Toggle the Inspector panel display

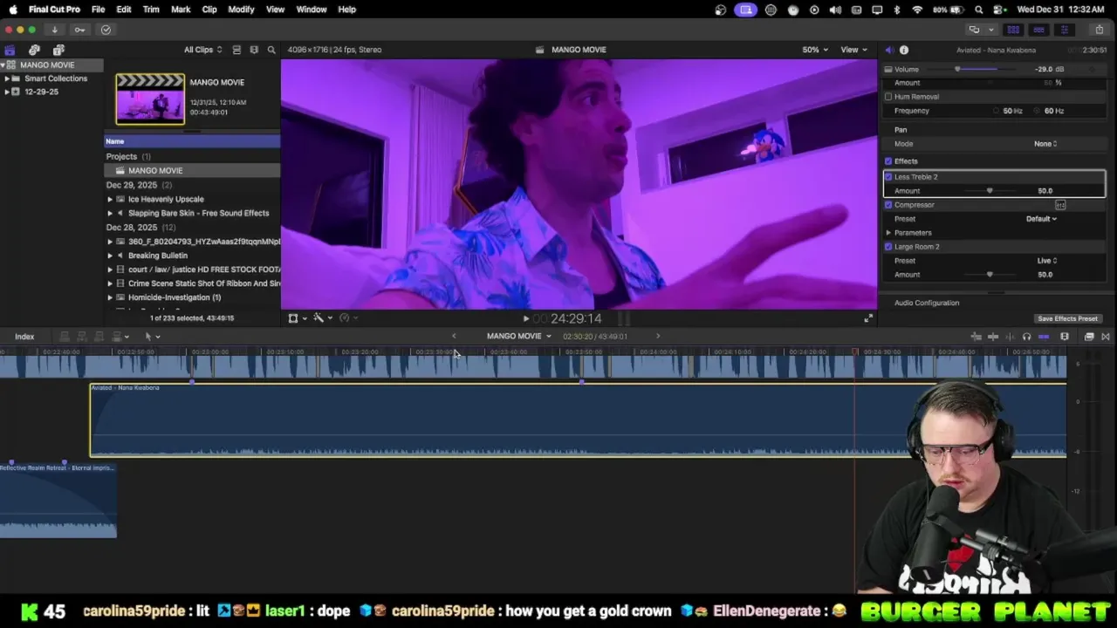tap(1064, 30)
